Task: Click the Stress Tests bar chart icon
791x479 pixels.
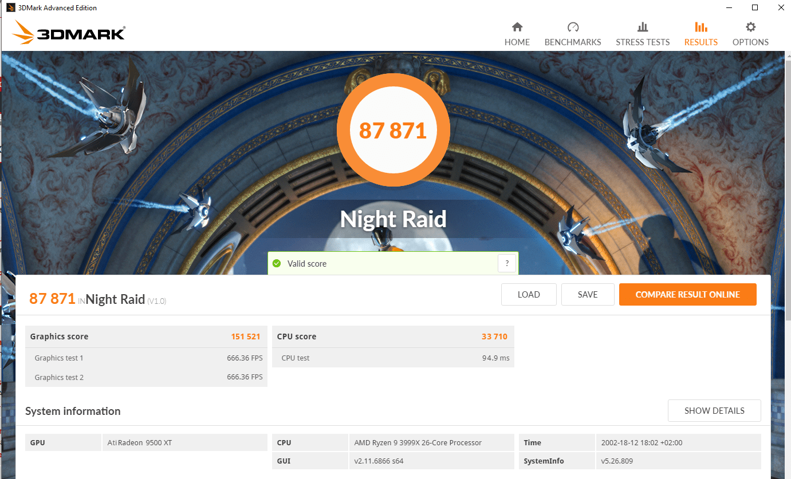Action: pos(643,27)
